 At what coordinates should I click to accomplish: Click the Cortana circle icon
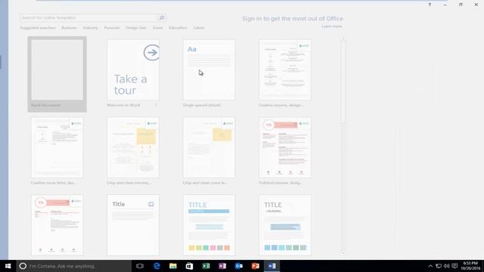(x=23, y=266)
